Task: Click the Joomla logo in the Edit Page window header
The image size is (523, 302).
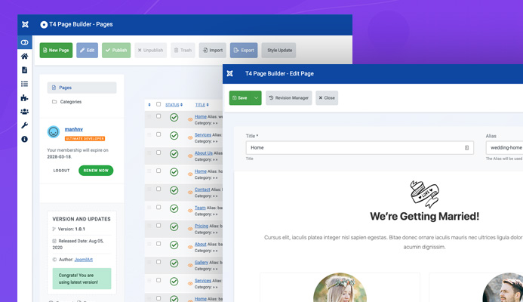Action: click(230, 73)
